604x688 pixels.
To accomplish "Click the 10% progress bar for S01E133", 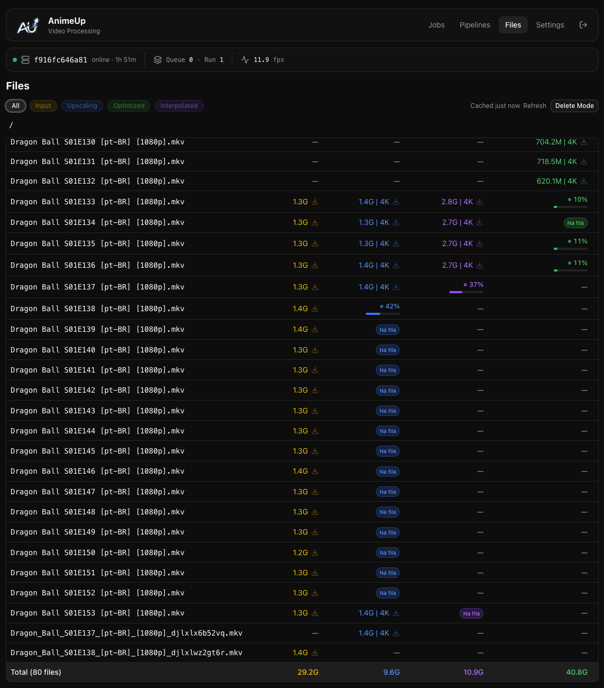I will [x=571, y=207].
